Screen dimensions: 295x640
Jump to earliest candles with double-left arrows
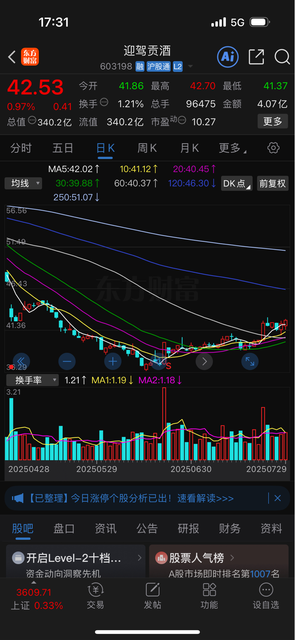21,361
